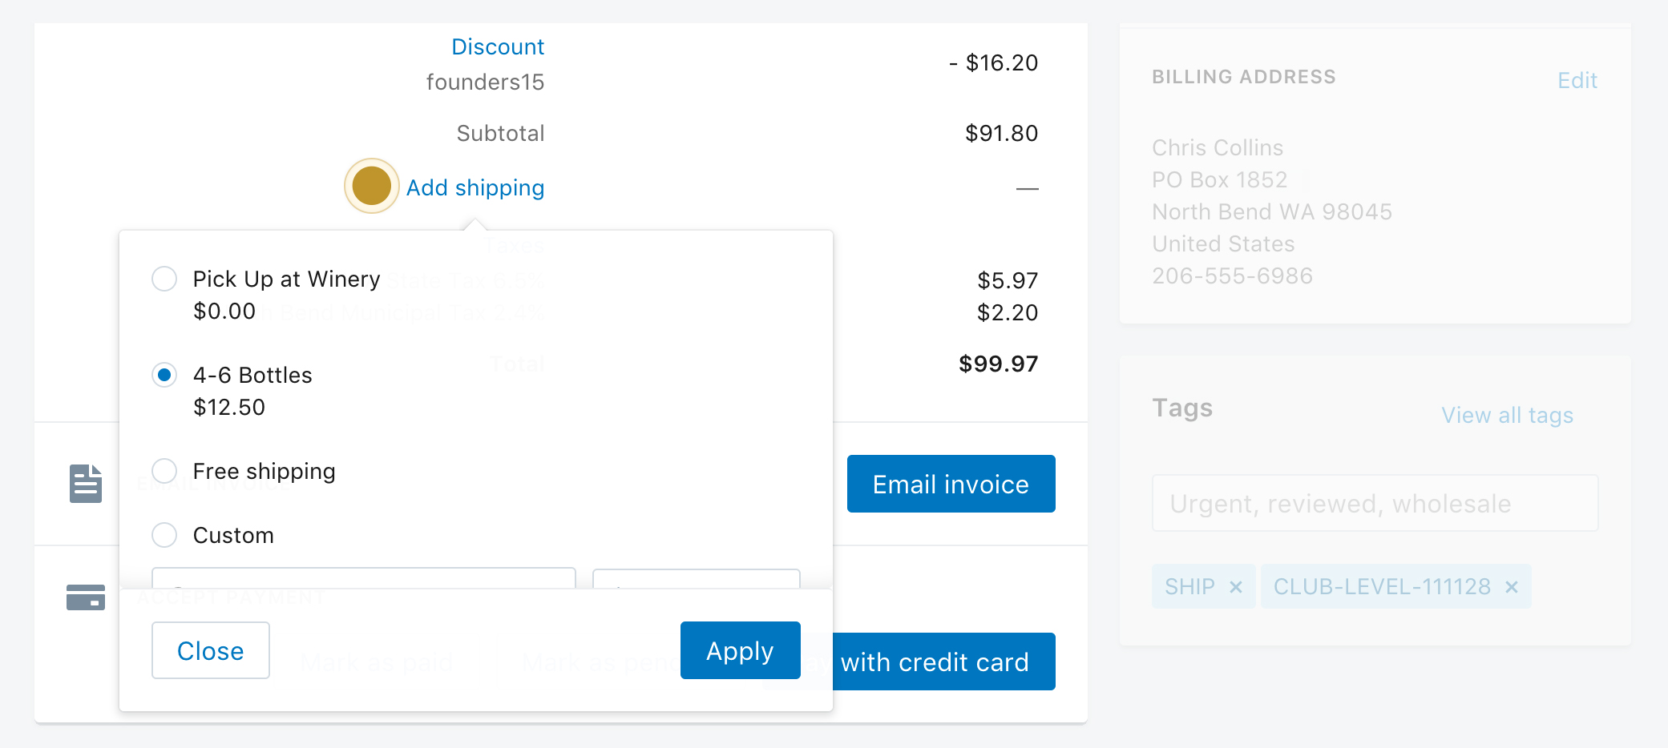This screenshot has width=1668, height=748.
Task: Choose the 4-6 Bottles shipping option
Action: point(164,375)
